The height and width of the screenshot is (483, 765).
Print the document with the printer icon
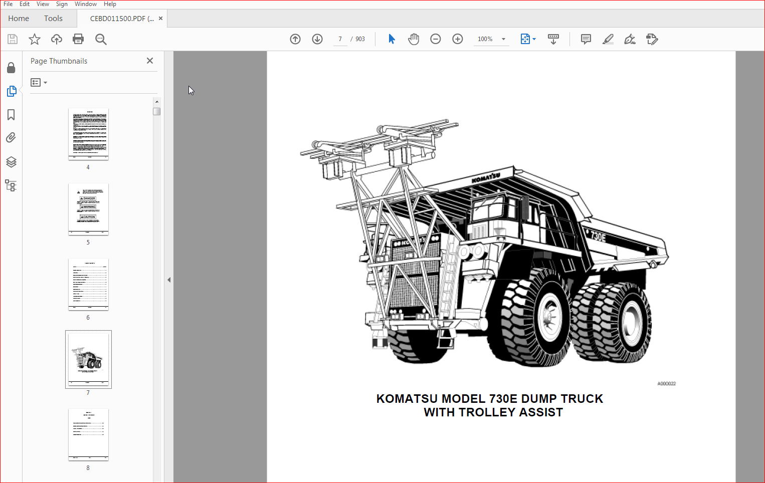point(78,39)
